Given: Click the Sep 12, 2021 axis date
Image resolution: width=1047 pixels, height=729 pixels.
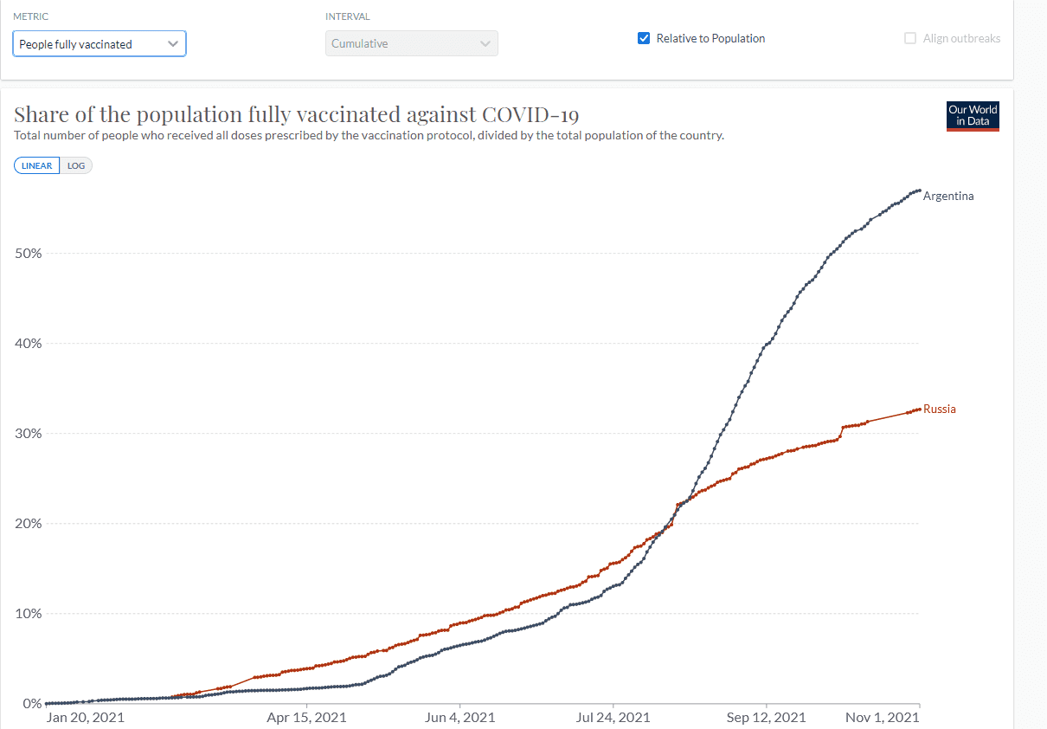Looking at the screenshot, I should [x=766, y=718].
